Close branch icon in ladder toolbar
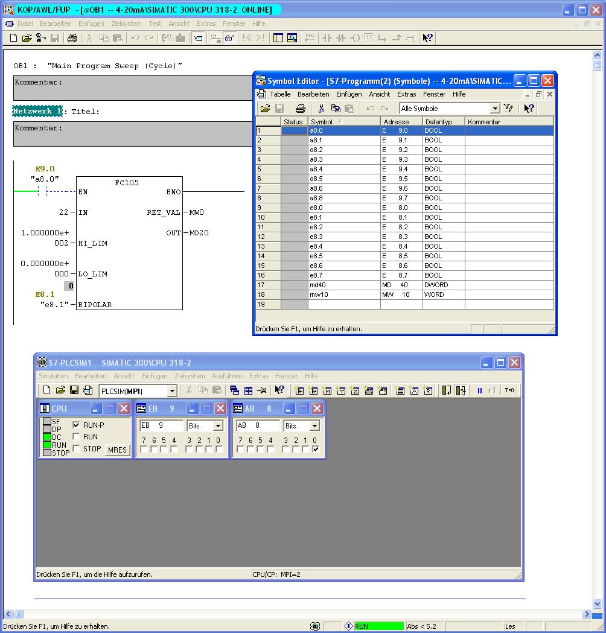This screenshot has height=633, width=606. (397, 38)
